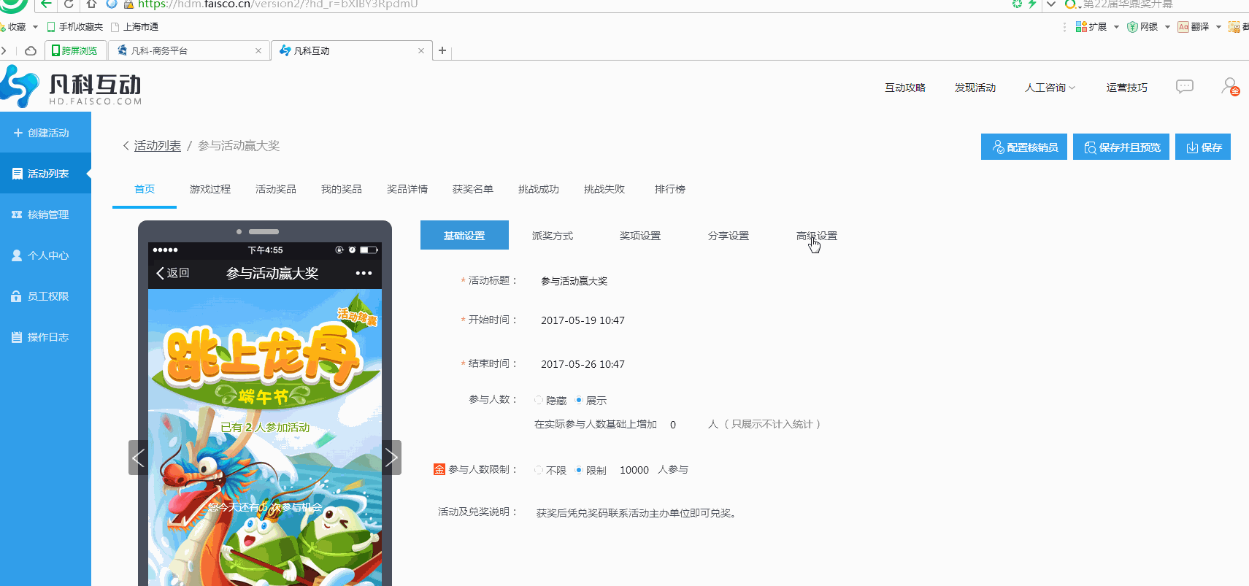Image resolution: width=1249 pixels, height=586 pixels.
Task: Close the 凡科互动 browser tab
Action: click(x=421, y=51)
